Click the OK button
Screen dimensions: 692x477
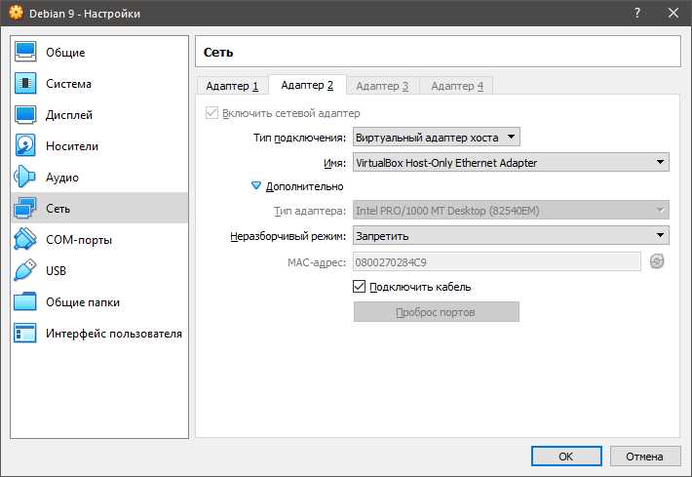coord(566,457)
